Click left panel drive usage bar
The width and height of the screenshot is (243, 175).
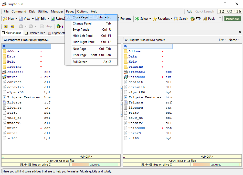coord(95,165)
